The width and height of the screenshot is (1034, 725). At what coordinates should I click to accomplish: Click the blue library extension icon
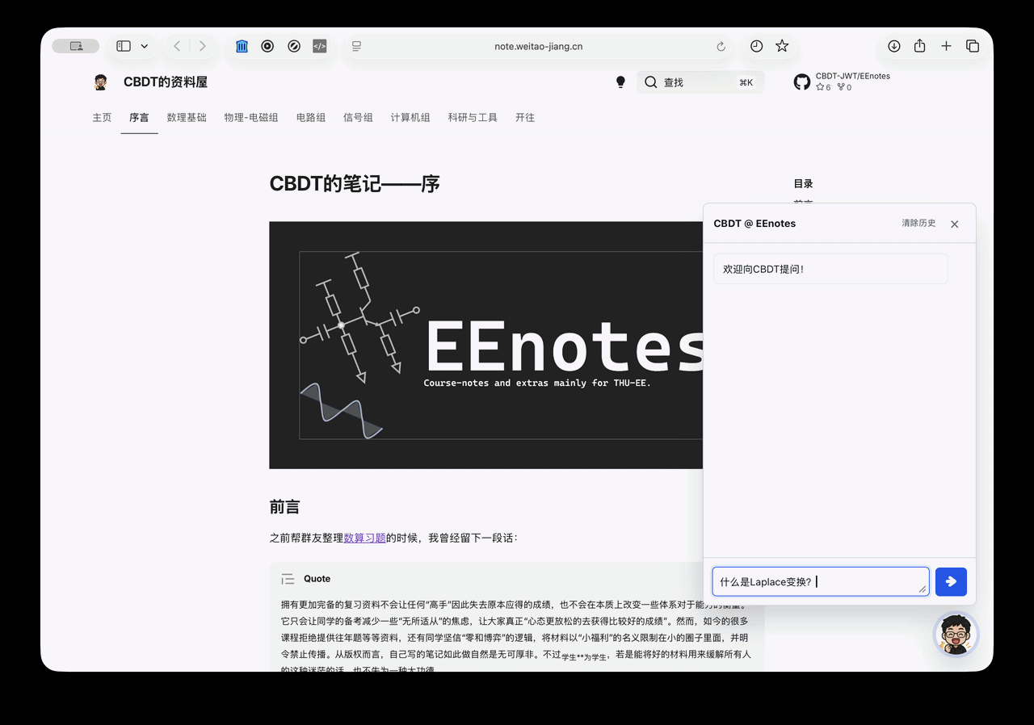point(242,46)
